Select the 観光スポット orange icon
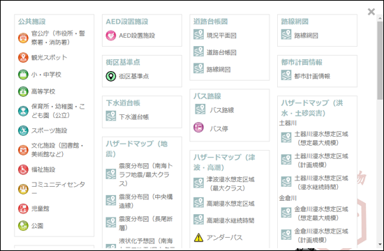Screen dimensions: 384x251 [x=23, y=57]
